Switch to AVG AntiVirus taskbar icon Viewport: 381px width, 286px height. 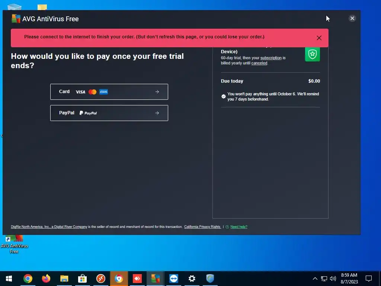pyautogui.click(x=155, y=279)
